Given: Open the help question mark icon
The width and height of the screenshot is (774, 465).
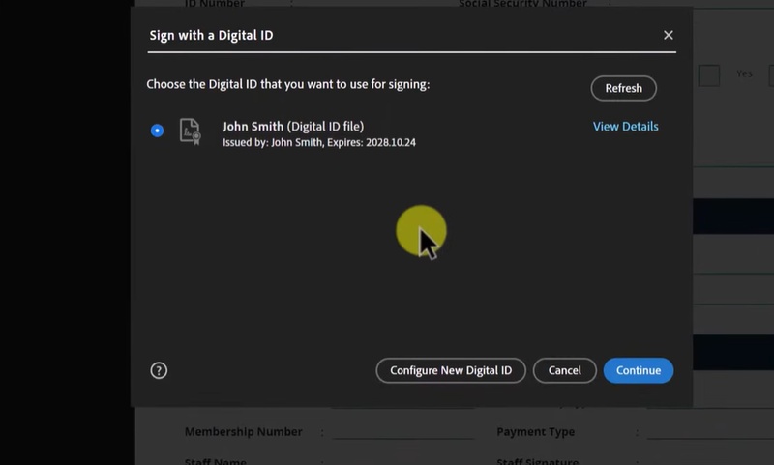Looking at the screenshot, I should coord(159,370).
